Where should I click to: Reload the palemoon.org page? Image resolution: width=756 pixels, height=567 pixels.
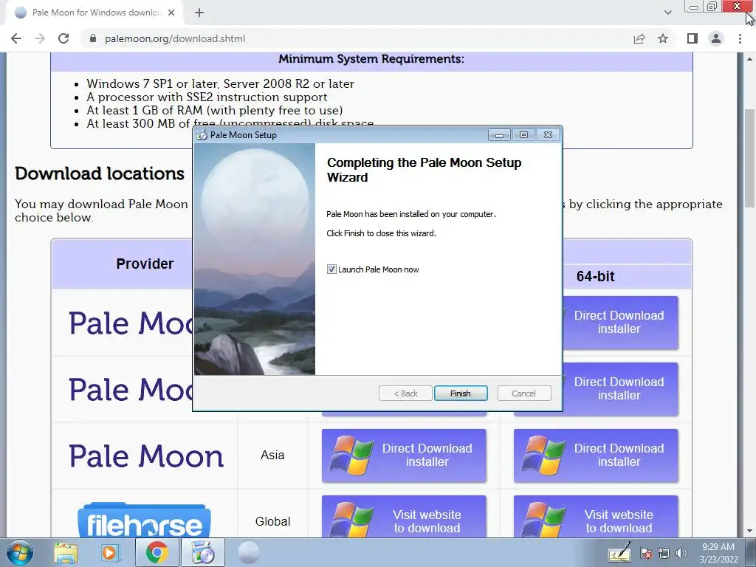(x=63, y=38)
